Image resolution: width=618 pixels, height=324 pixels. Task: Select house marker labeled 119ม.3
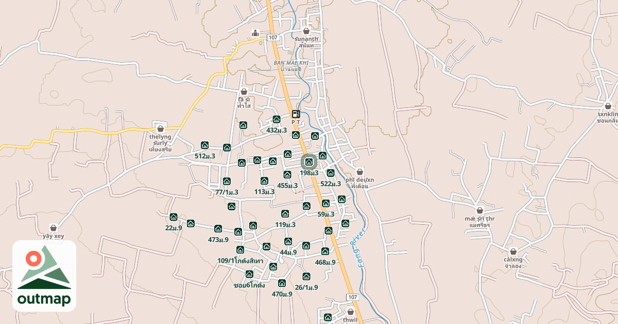tap(285, 214)
